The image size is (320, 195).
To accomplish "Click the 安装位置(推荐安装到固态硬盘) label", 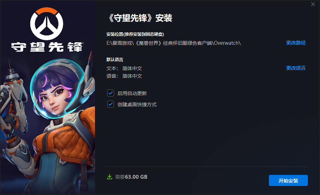I will [x=135, y=34].
